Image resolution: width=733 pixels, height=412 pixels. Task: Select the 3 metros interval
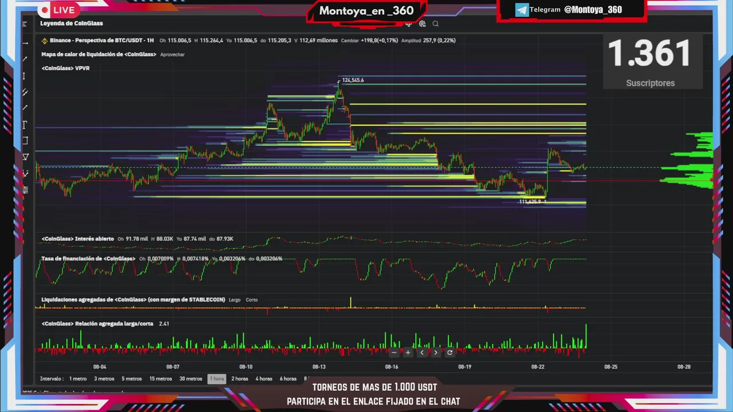click(104, 379)
